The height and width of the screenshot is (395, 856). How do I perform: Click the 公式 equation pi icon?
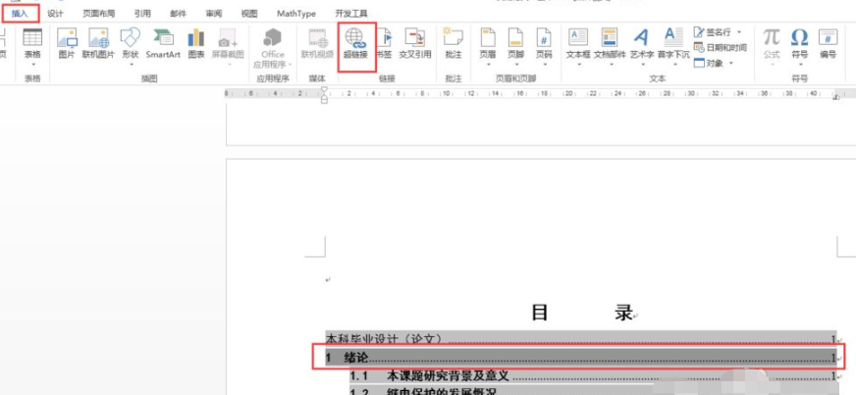click(772, 37)
